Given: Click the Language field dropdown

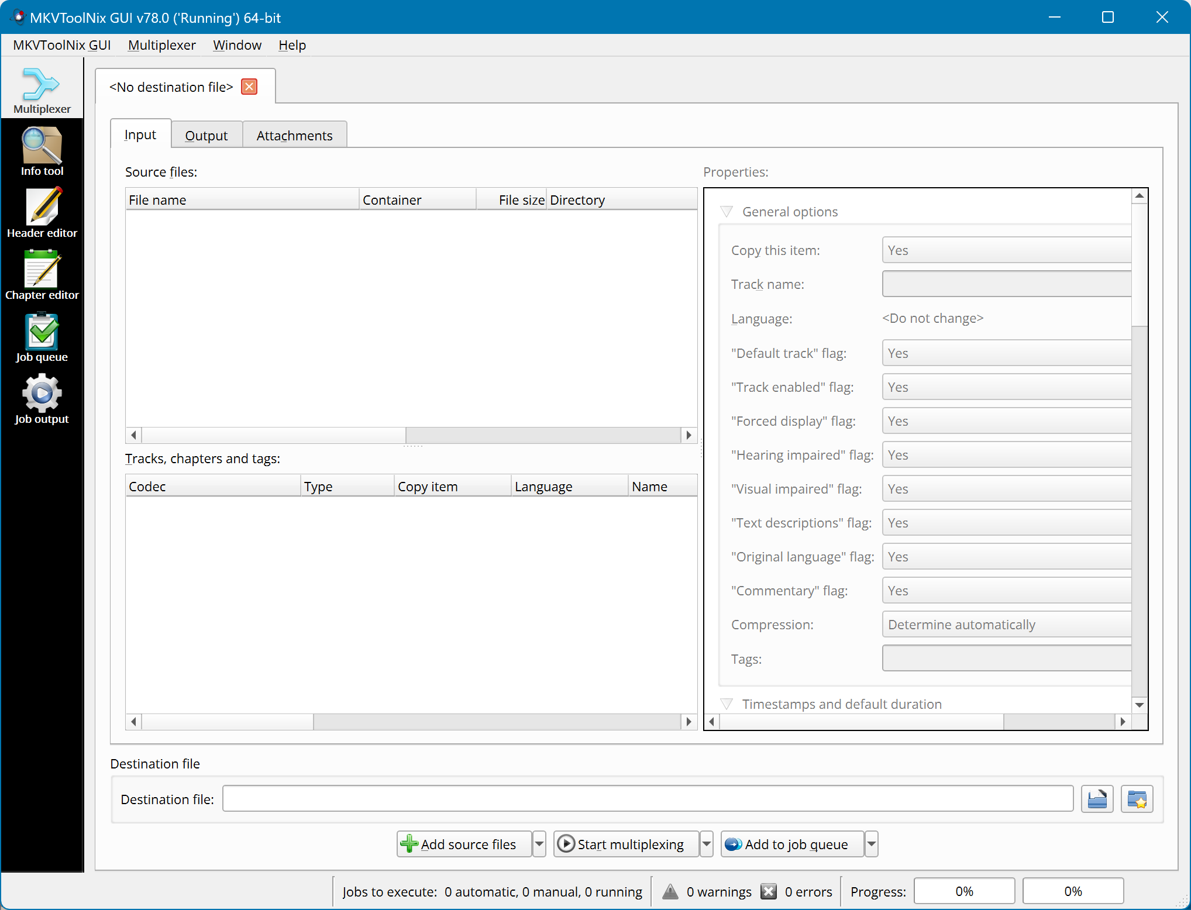Looking at the screenshot, I should [1004, 318].
